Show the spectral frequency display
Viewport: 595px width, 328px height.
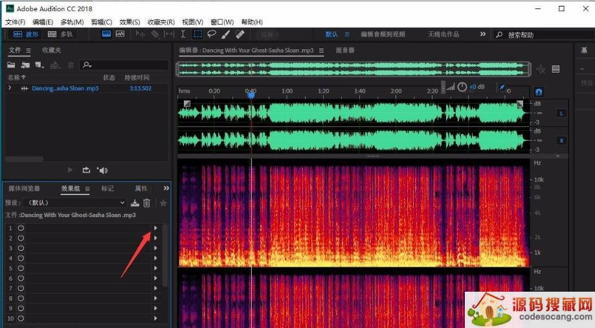[x=105, y=34]
